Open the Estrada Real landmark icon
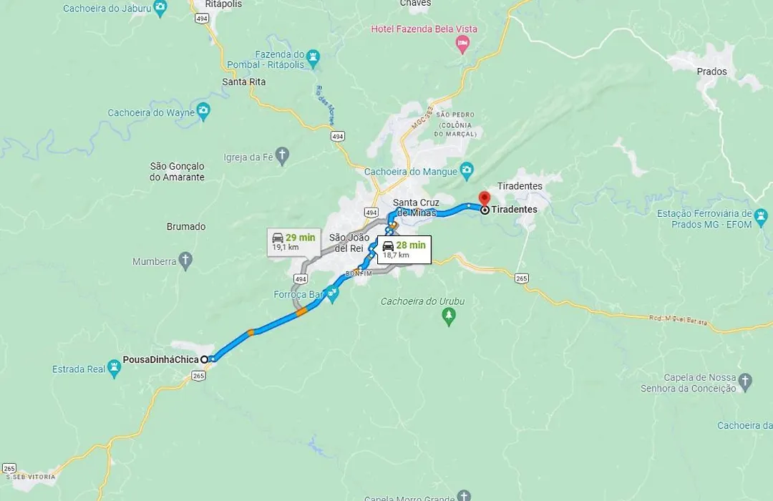Screen dimensions: 773x501 click(114, 369)
